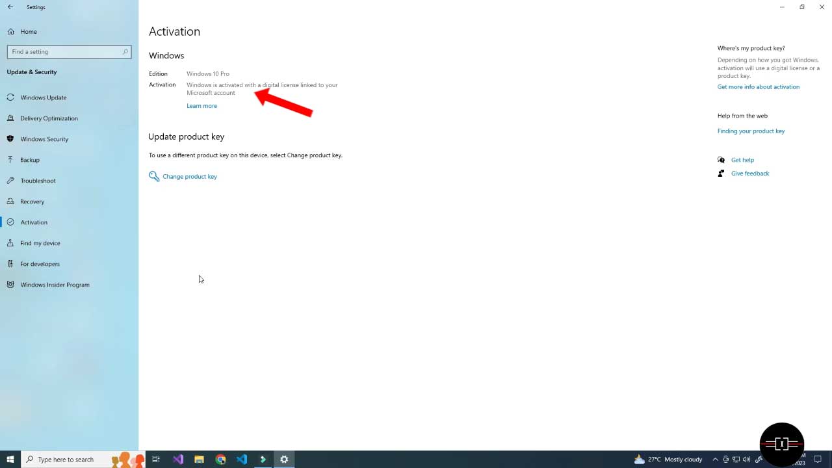The image size is (832, 468).
Task: Open the green arrow taskbar app
Action: pos(263,460)
